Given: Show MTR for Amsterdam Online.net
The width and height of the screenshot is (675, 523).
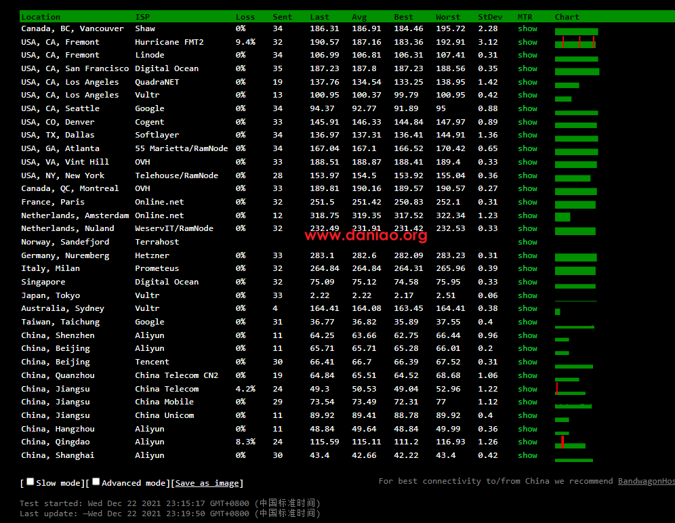Looking at the screenshot, I should coord(527,215).
